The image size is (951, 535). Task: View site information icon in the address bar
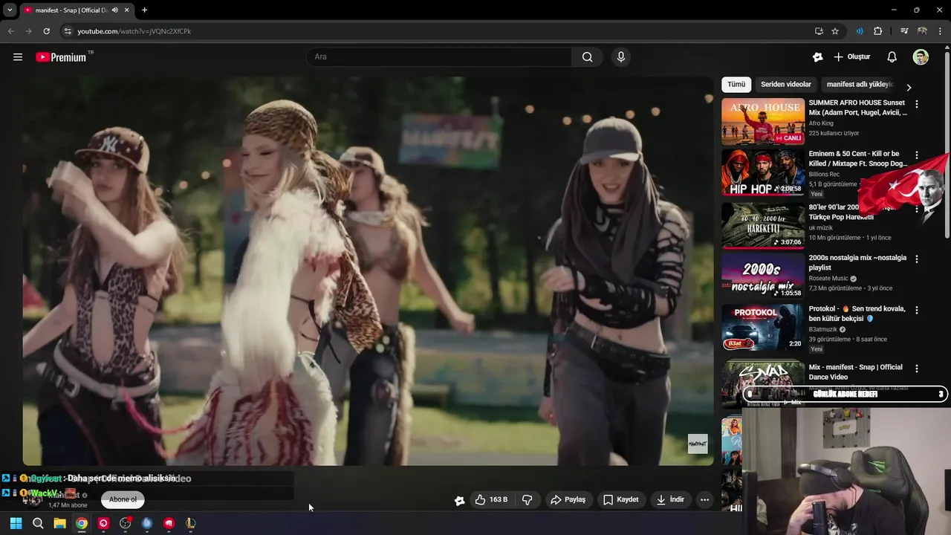click(x=68, y=31)
